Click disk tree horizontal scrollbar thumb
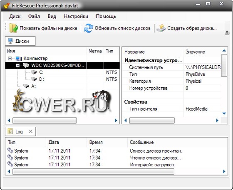Viewport: 233px width, 190px height. 45,121
